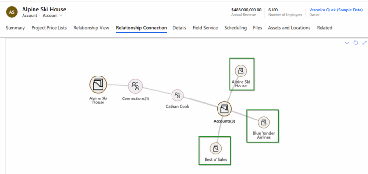Click the Alpine Ski House header title
Screen dimensions: 368x174
point(44,9)
